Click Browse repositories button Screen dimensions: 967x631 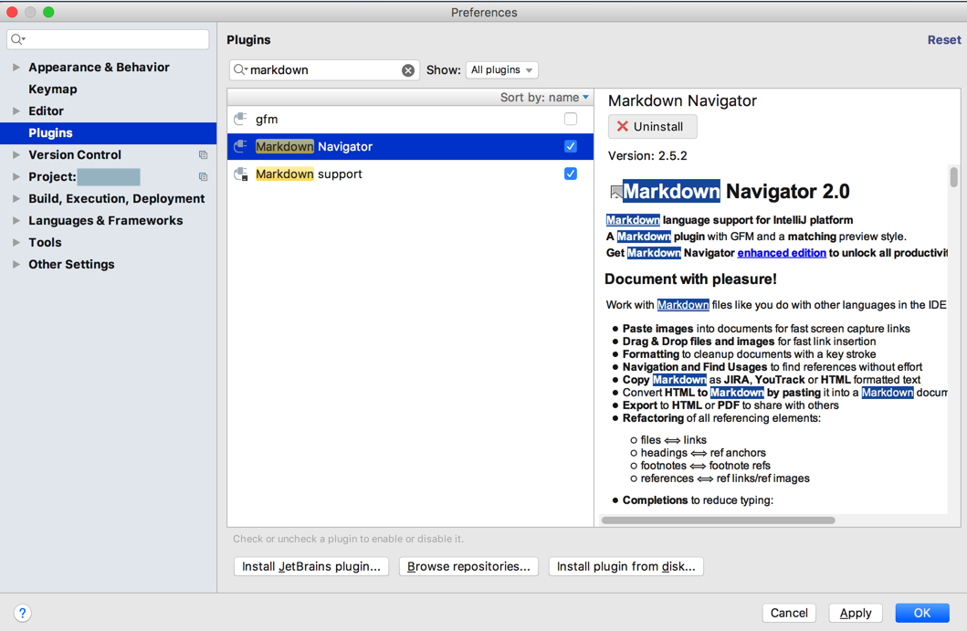click(468, 566)
